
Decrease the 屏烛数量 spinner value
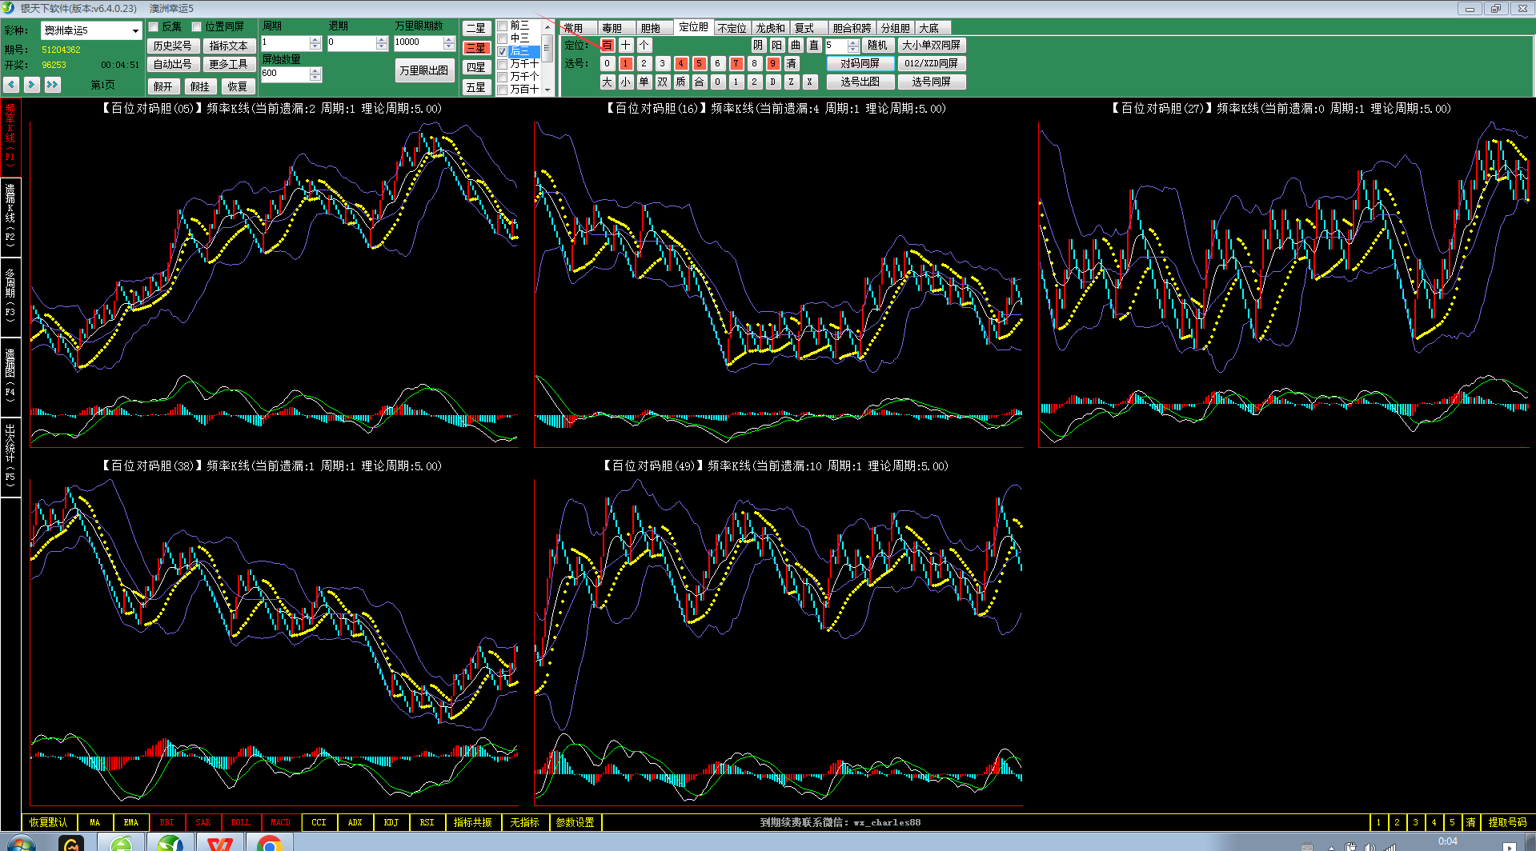(x=315, y=78)
